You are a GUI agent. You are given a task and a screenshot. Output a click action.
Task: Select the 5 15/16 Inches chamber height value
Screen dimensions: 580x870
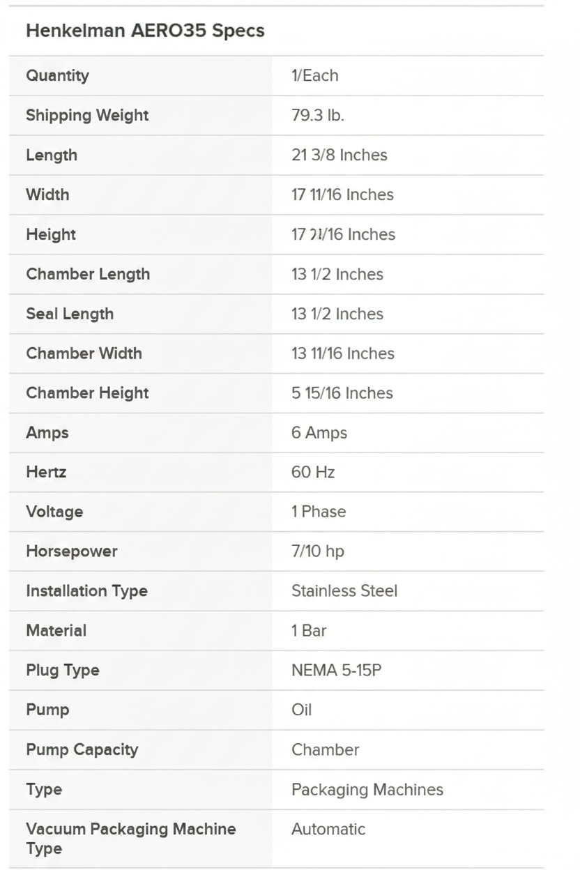click(x=342, y=393)
